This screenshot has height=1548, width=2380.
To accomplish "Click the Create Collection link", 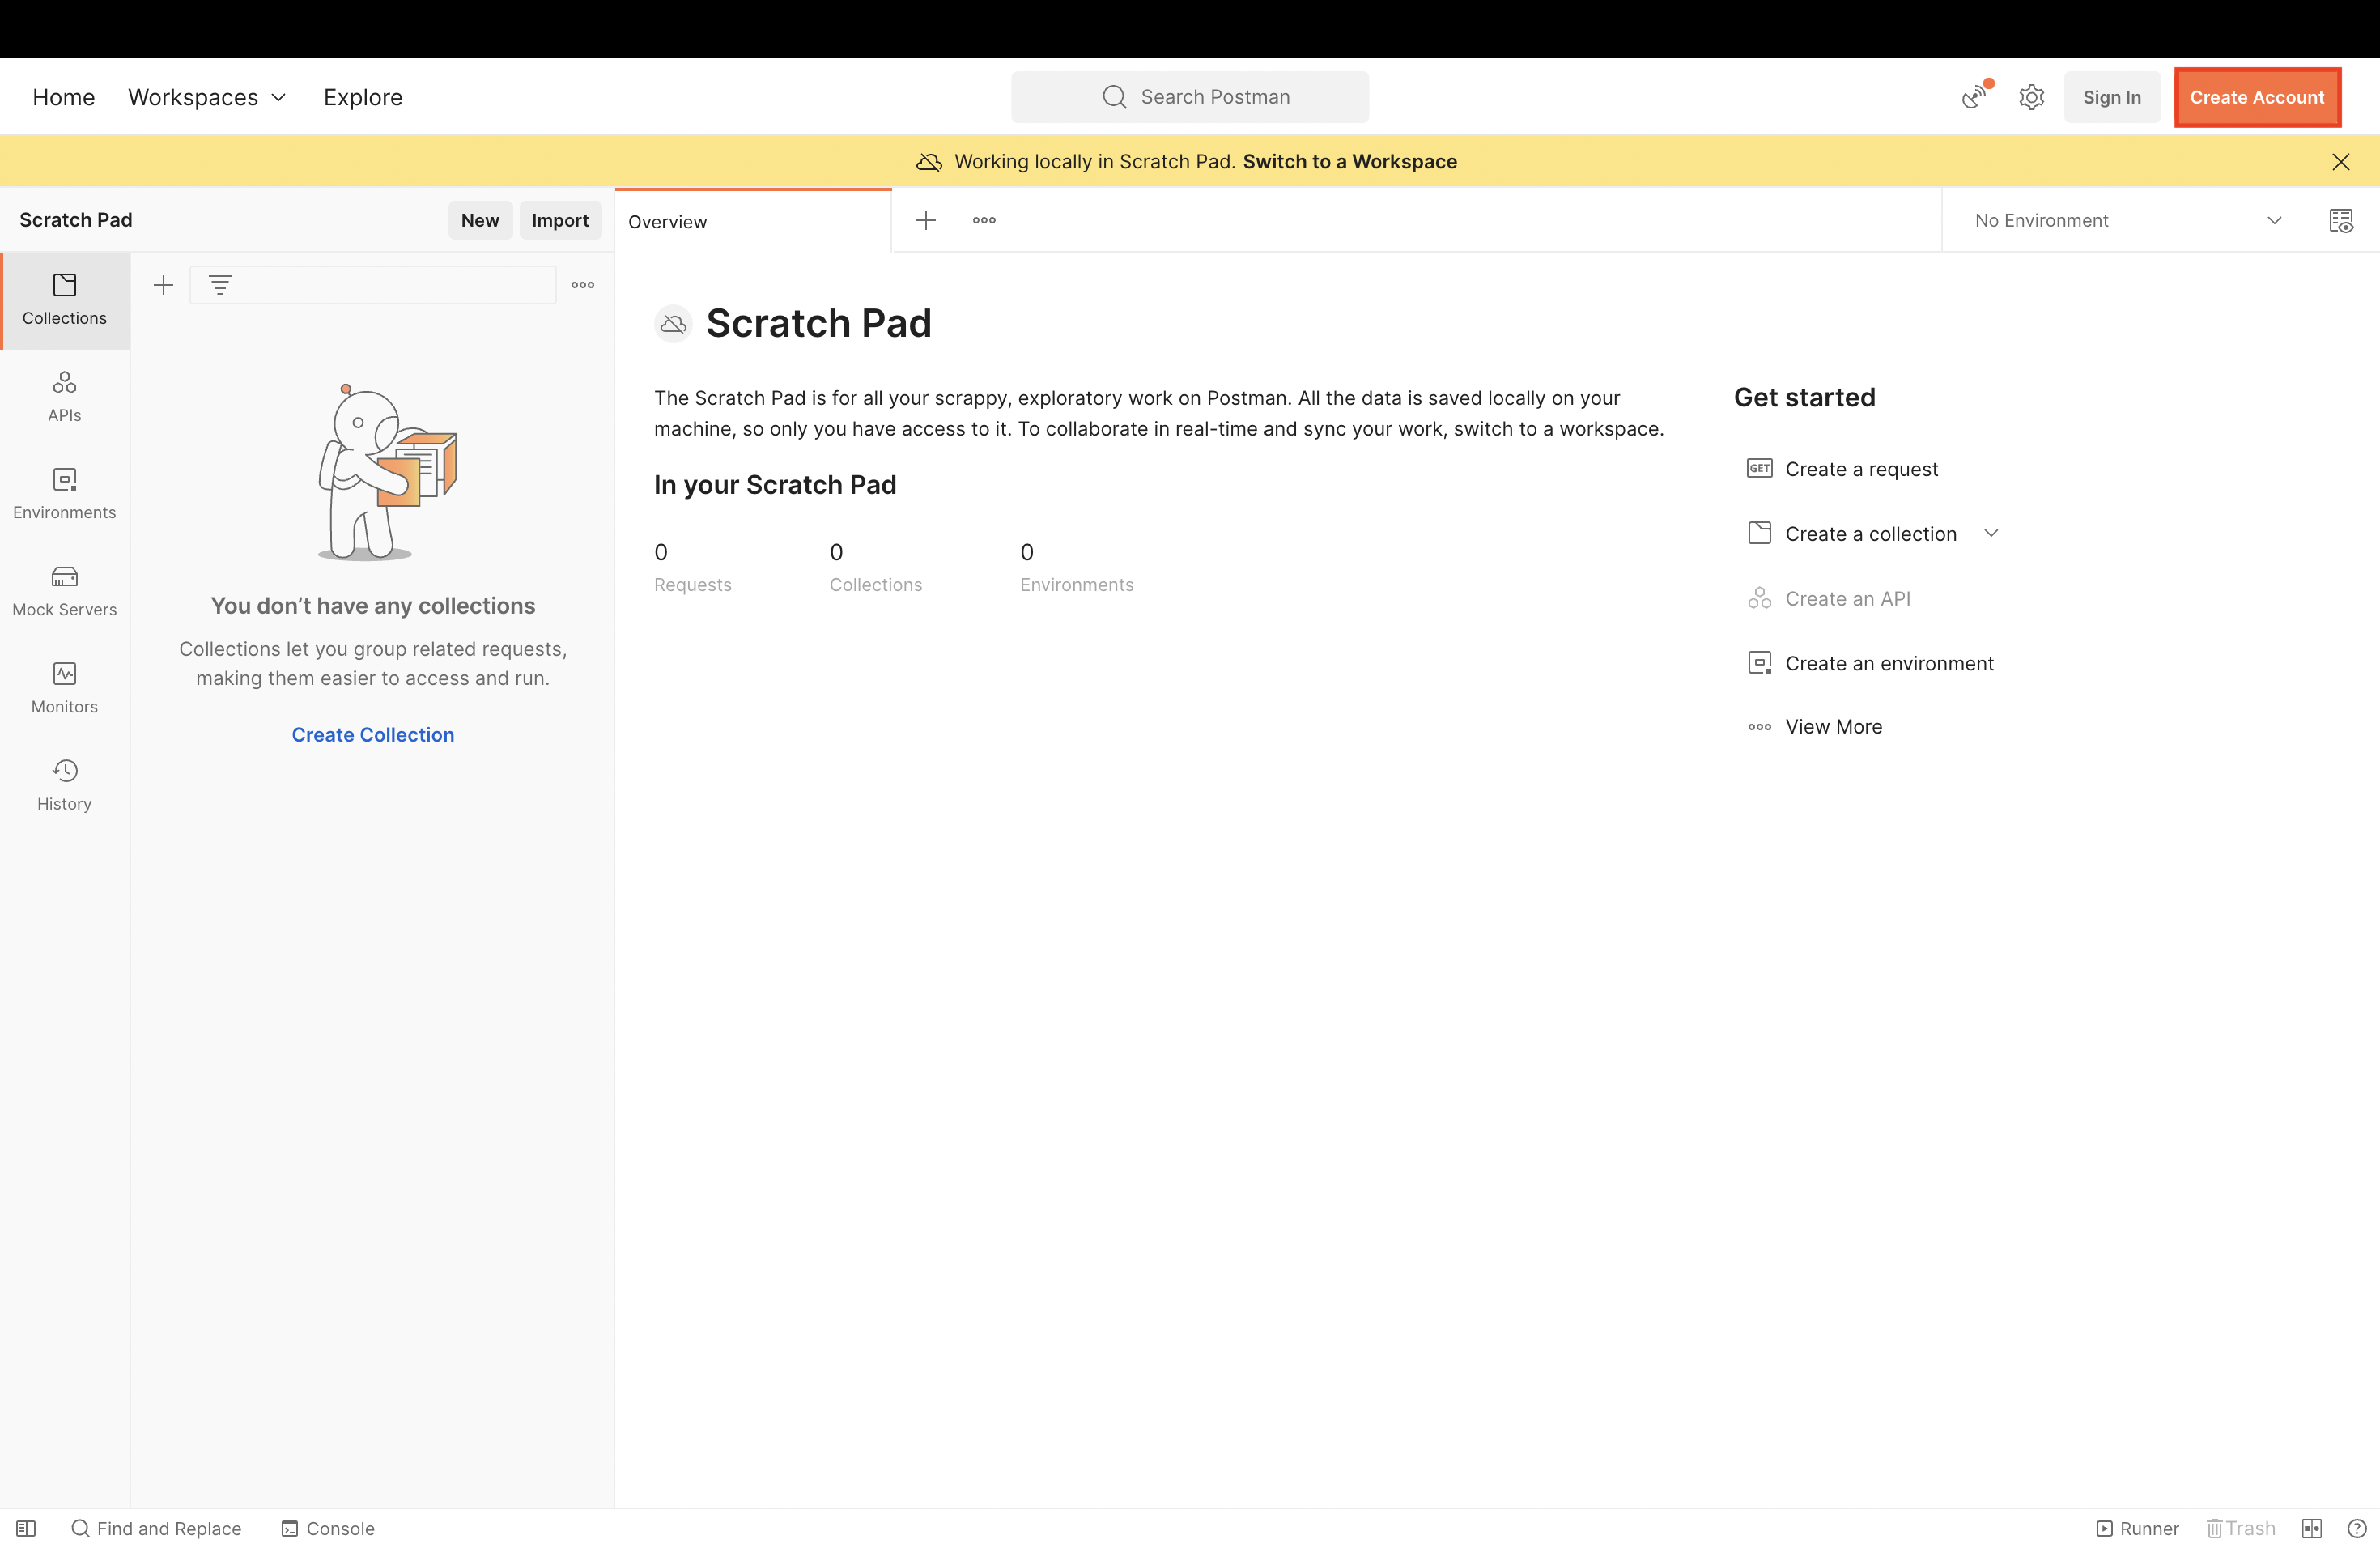I will click(x=373, y=734).
